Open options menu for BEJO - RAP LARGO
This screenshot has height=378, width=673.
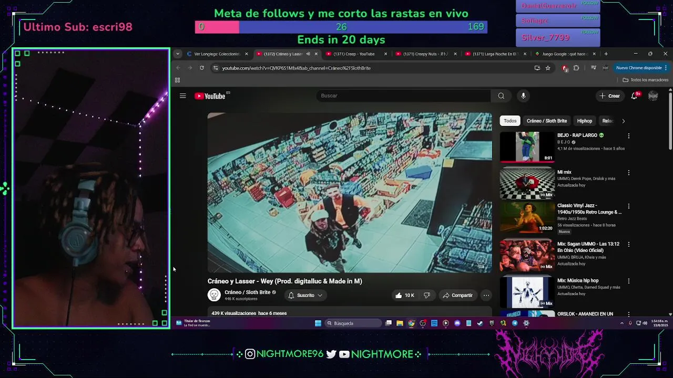coord(628,136)
